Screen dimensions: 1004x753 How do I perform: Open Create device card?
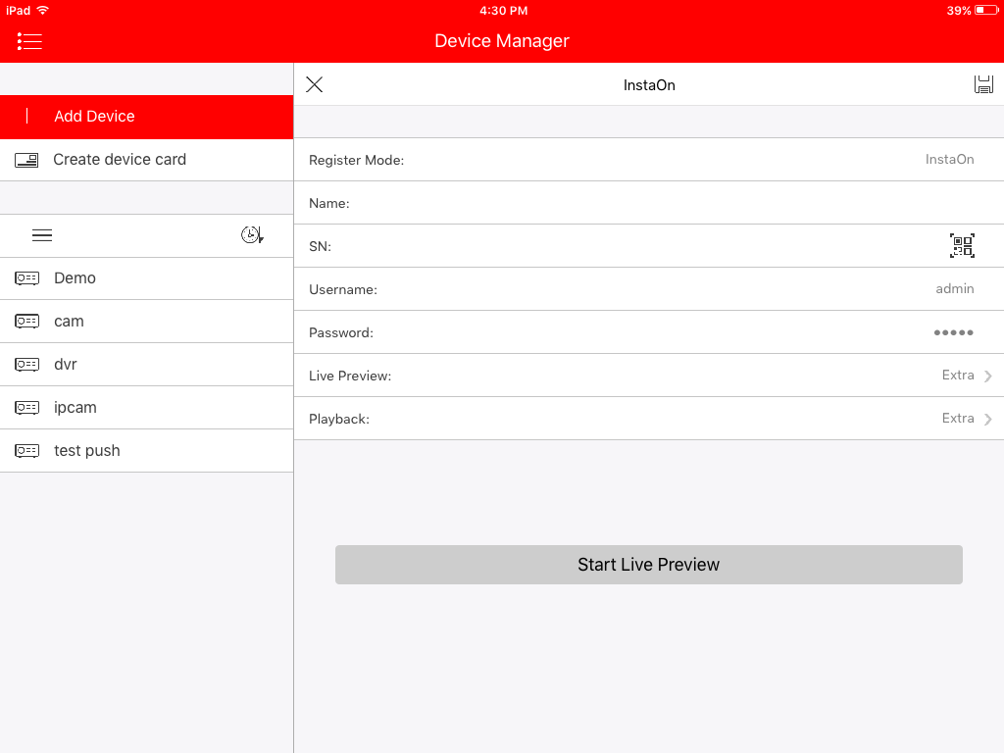click(147, 160)
